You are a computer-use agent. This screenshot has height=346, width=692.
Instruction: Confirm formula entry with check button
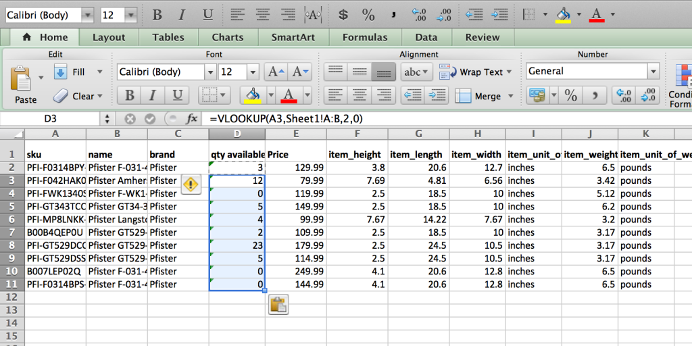coord(150,119)
